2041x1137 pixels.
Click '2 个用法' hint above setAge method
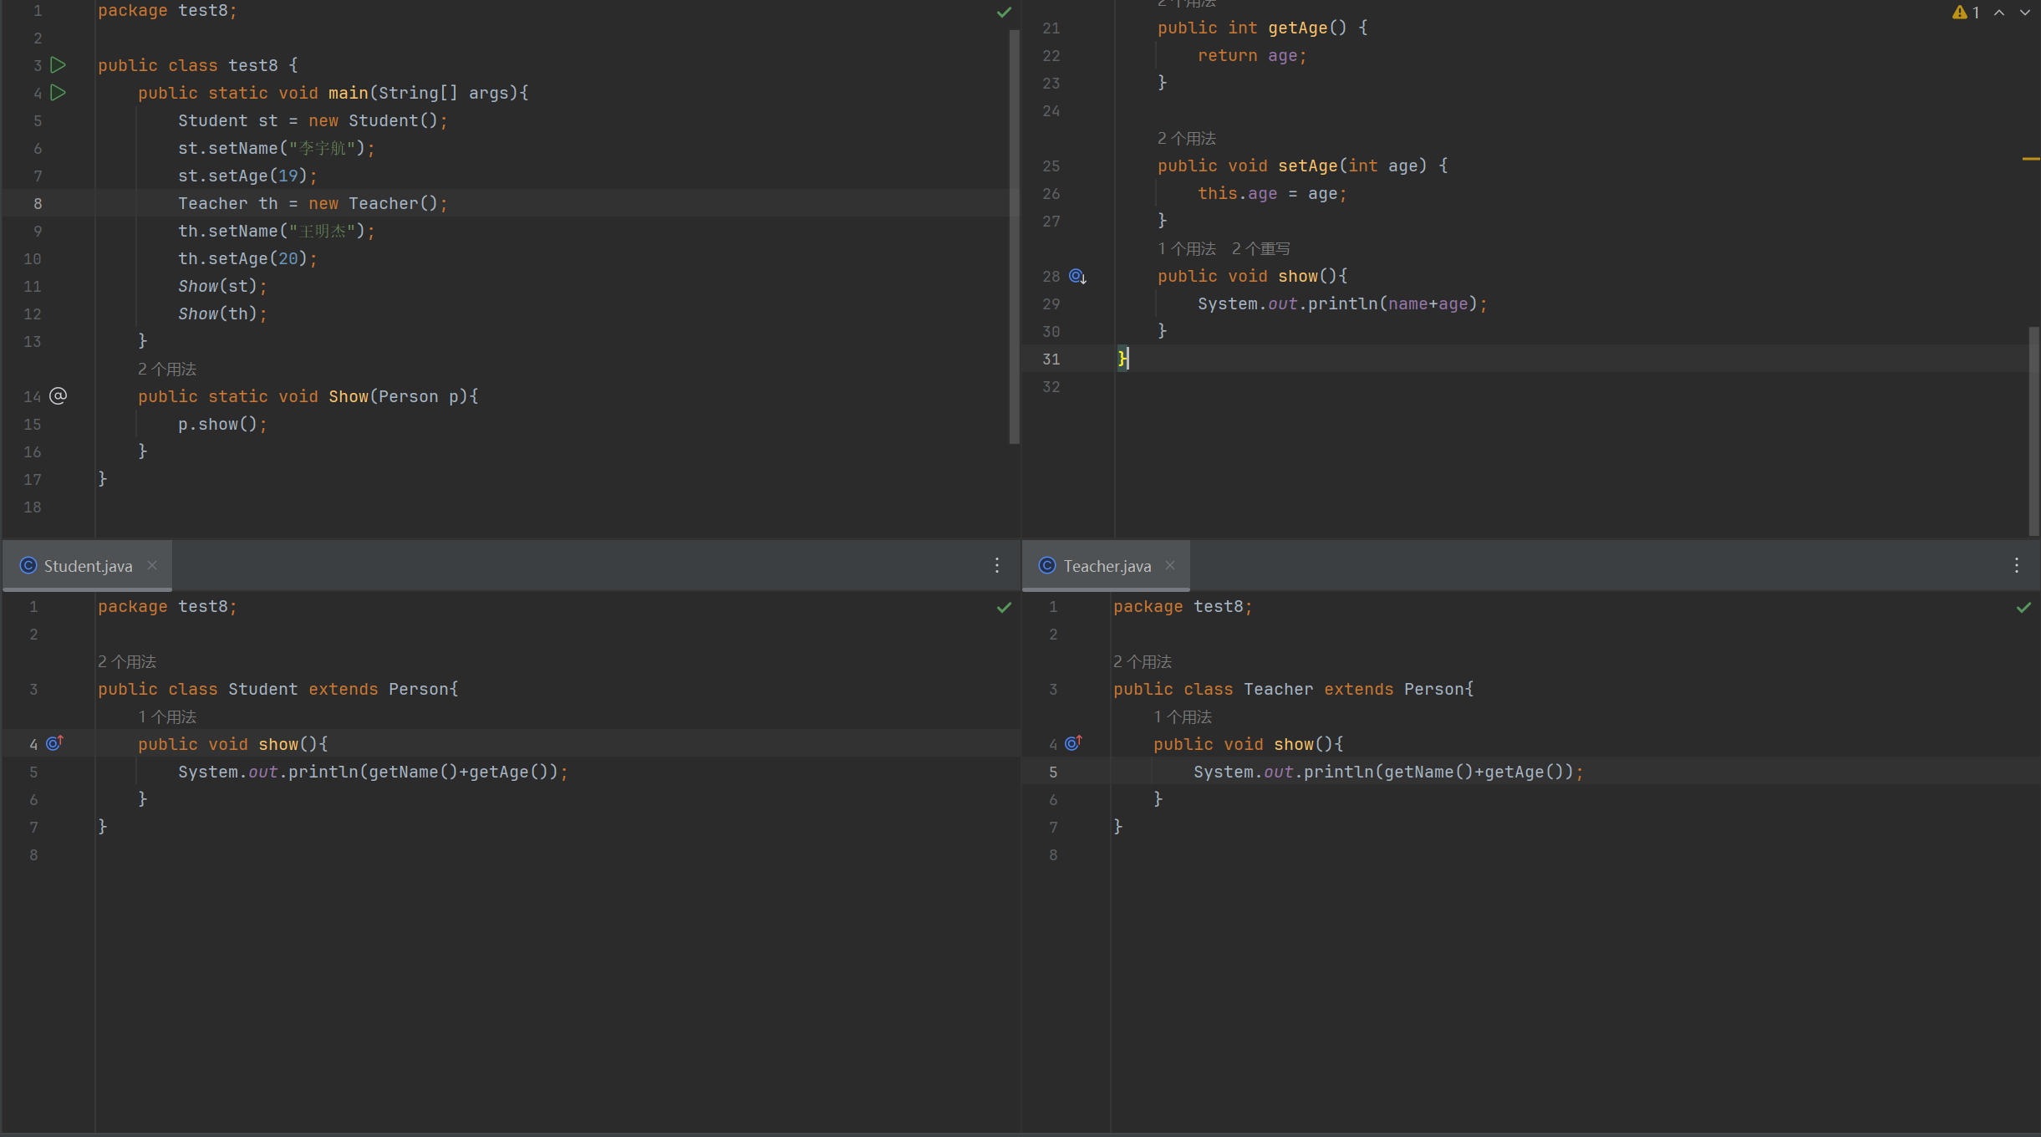[1187, 138]
